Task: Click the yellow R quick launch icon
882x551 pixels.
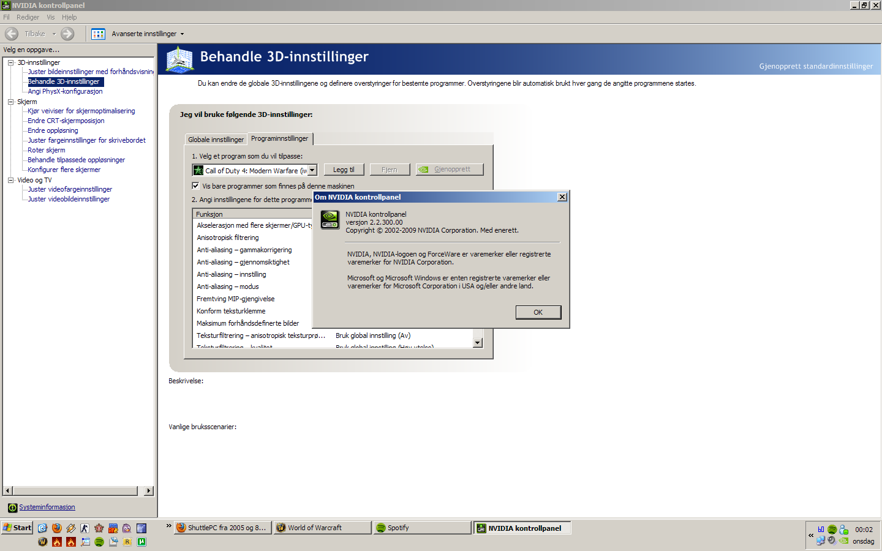Action: pyautogui.click(x=127, y=542)
